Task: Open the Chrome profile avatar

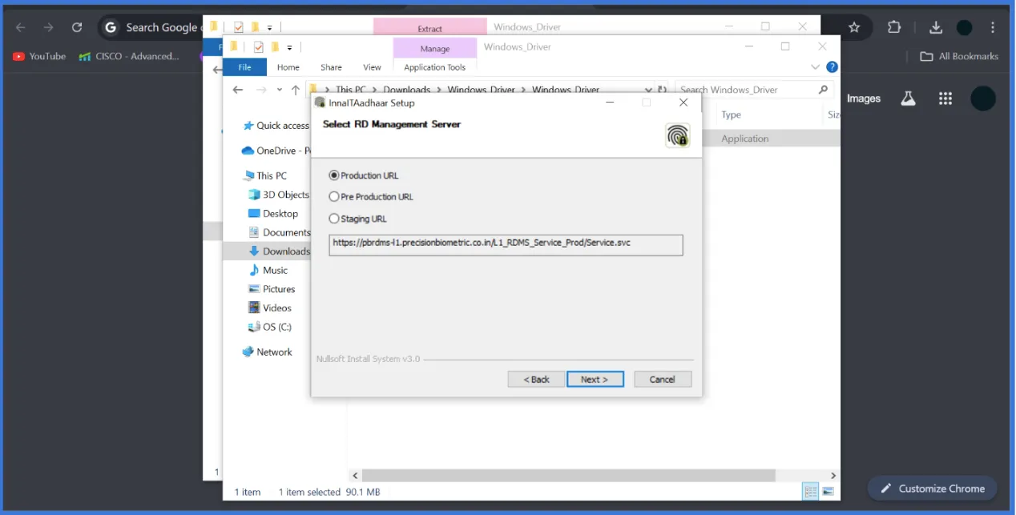Action: coord(965,27)
